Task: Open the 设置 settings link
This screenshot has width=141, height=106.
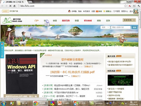Action: [93, 11]
